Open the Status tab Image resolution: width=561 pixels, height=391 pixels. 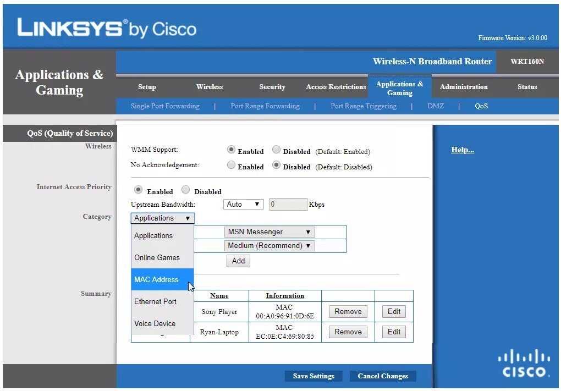click(527, 87)
